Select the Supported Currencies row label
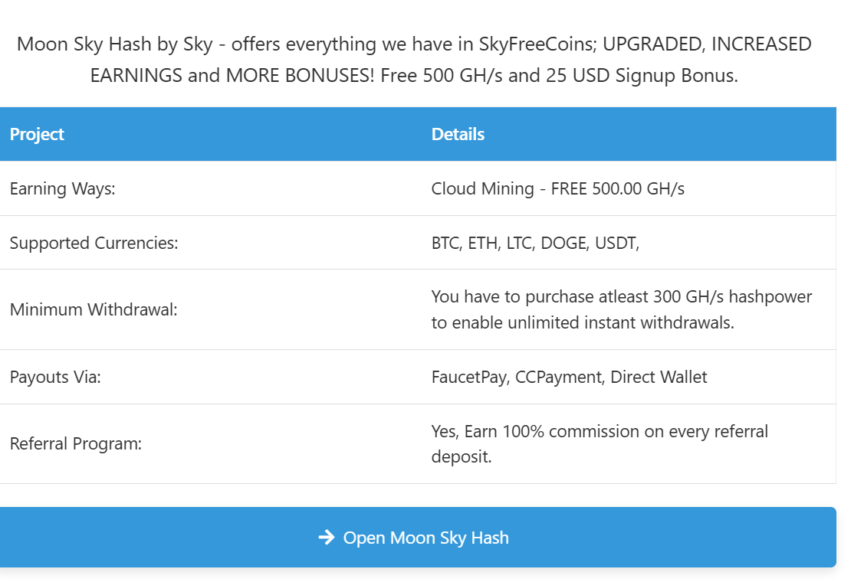851x582 pixels. pos(94,243)
